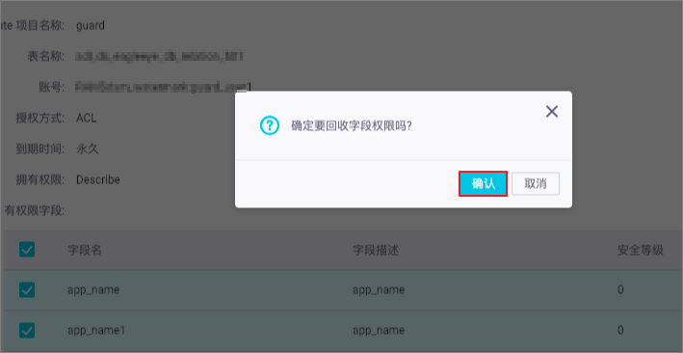Click the blurred table name value
The image size is (683, 353).
click(159, 56)
